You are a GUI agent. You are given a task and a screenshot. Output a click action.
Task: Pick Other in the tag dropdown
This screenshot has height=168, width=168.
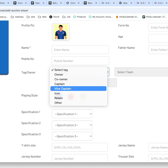[x=78, y=103]
